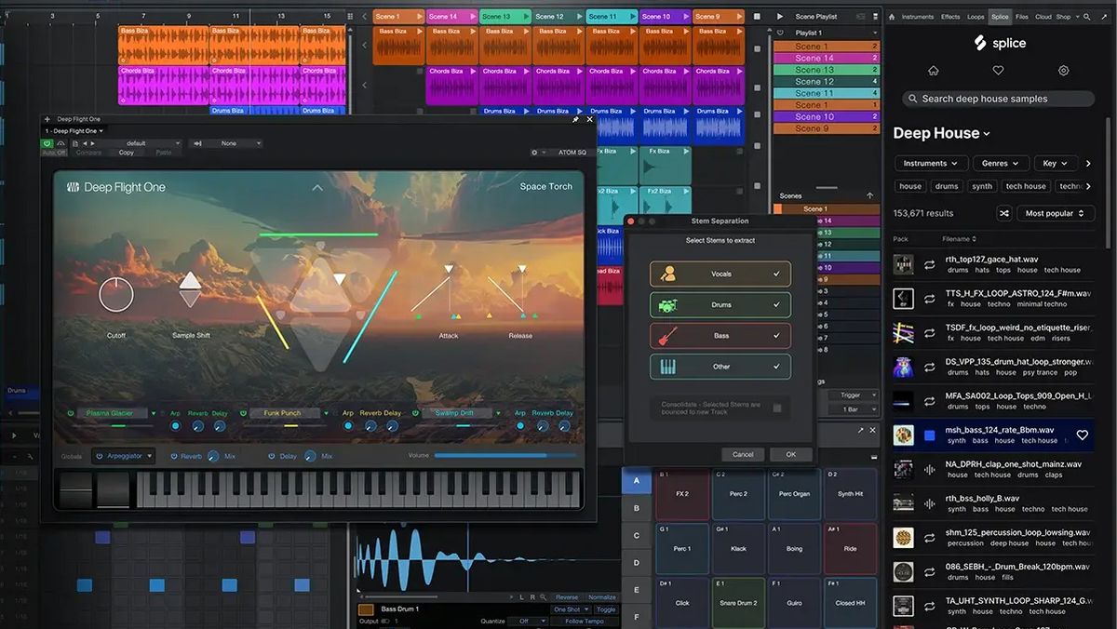Image resolution: width=1117 pixels, height=629 pixels.
Task: Toggle the Funk Punch layer power button
Action: (x=243, y=413)
